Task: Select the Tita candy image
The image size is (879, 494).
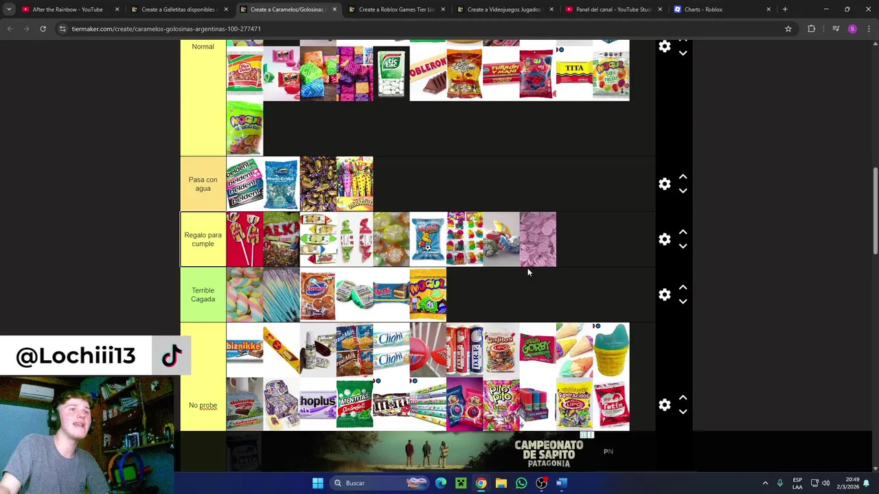Action: pyautogui.click(x=574, y=73)
